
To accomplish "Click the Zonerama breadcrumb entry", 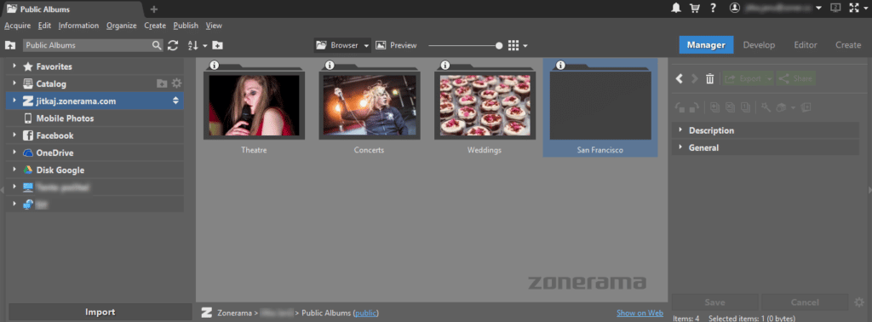I will [234, 313].
